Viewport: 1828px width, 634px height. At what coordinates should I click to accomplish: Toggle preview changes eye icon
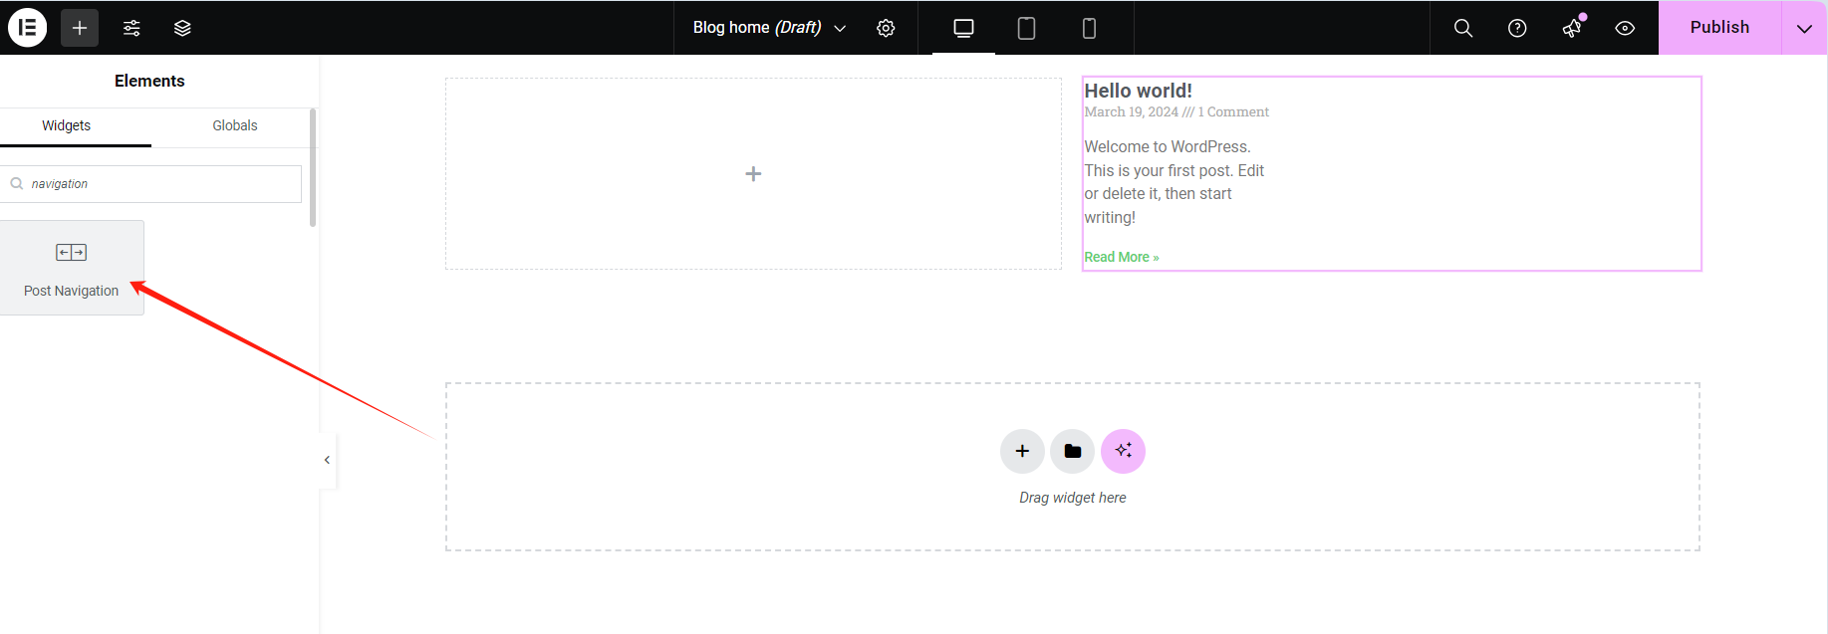(x=1625, y=28)
